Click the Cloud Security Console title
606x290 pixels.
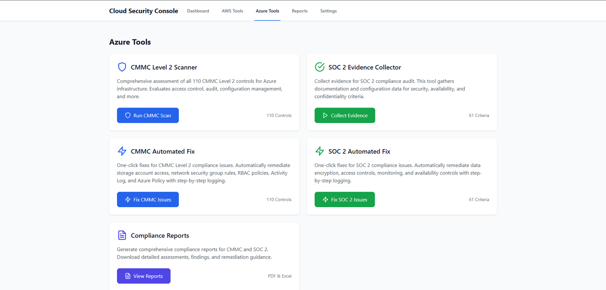tap(144, 11)
